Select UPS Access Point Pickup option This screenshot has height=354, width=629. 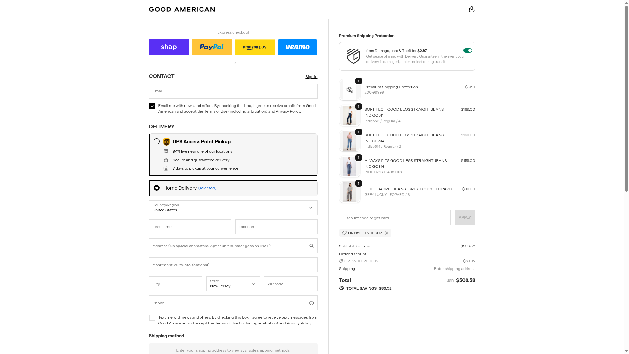[x=157, y=141]
